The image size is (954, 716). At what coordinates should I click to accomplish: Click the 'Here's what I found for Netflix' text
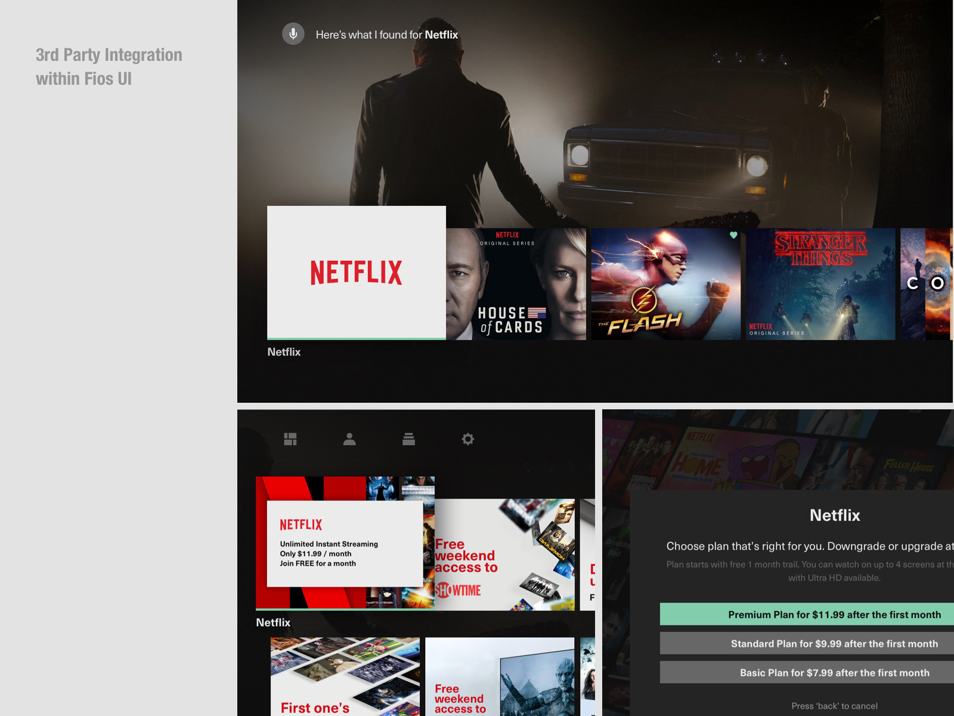pos(387,35)
